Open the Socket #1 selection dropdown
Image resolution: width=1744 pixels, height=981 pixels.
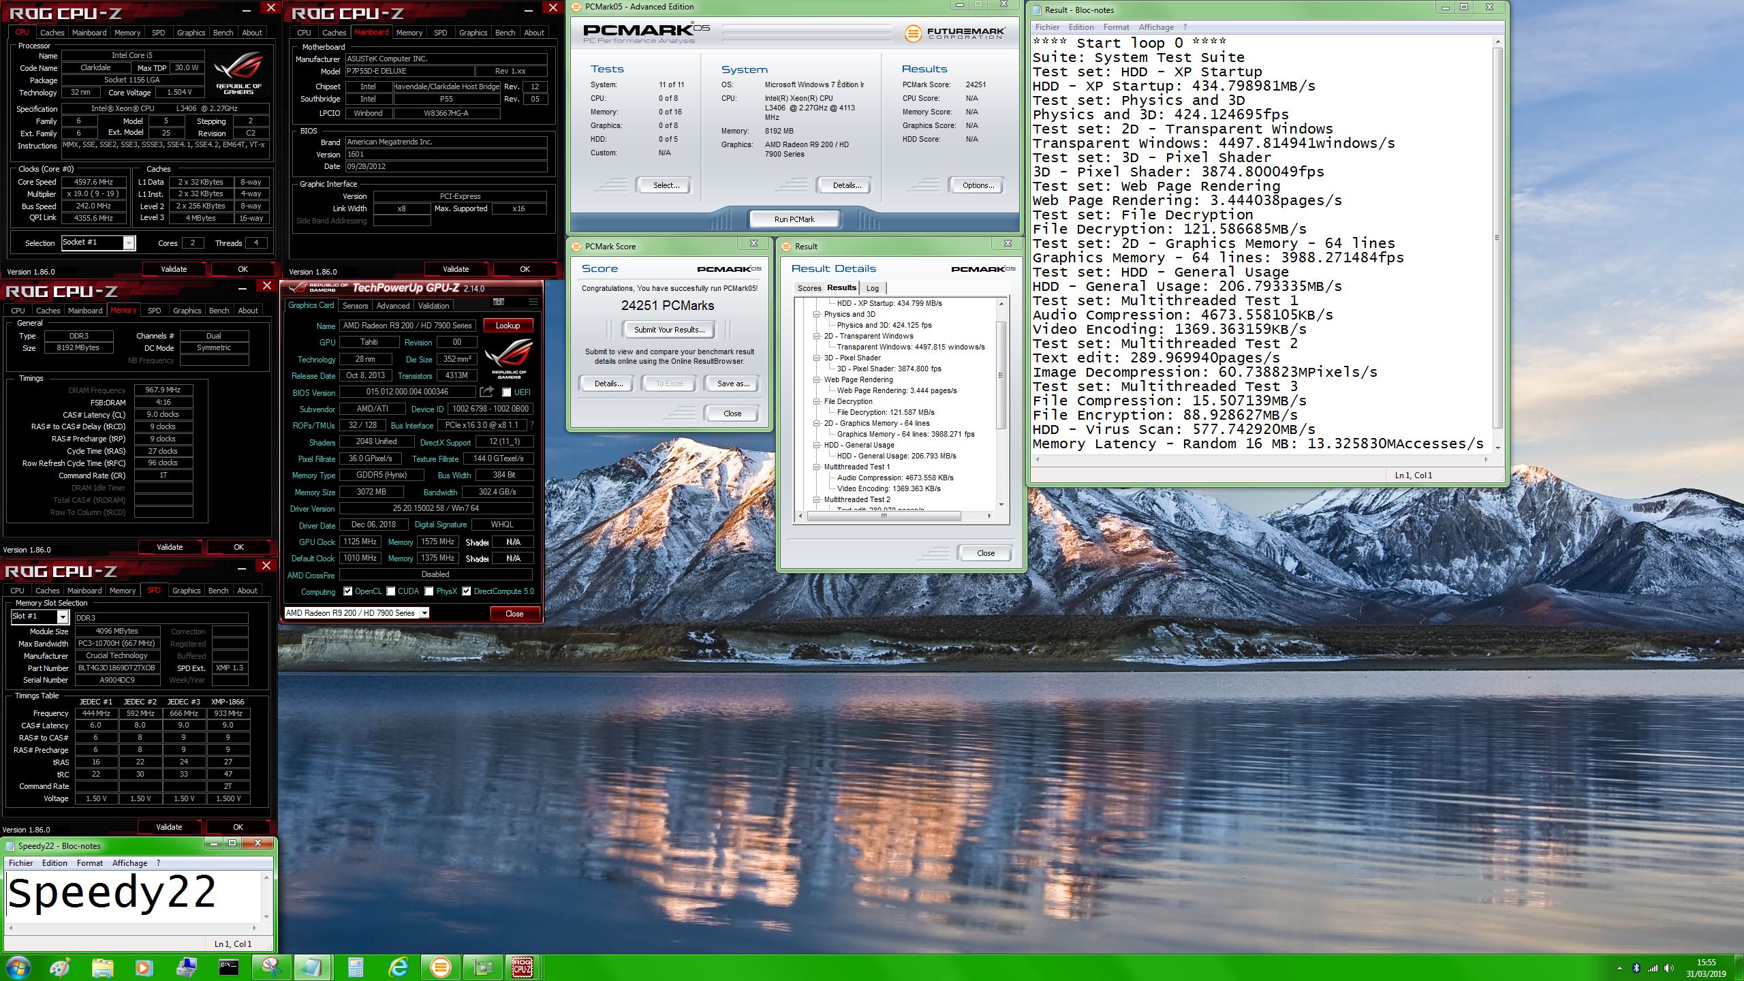[x=128, y=243]
